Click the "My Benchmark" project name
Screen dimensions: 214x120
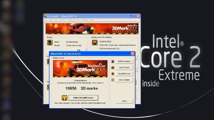click(x=72, y=42)
